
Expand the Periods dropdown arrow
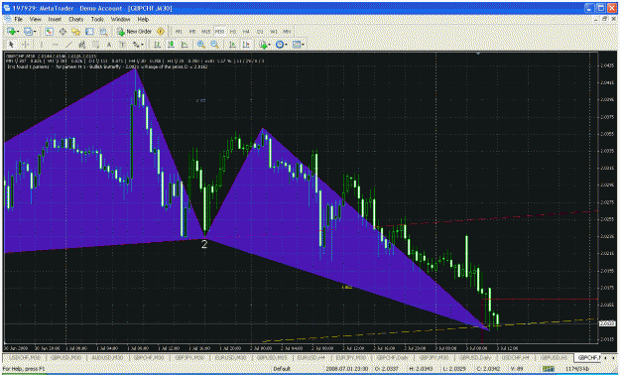pyautogui.click(x=286, y=45)
